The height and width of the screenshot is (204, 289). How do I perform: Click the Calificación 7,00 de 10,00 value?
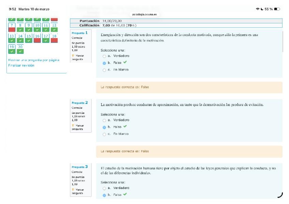[x=119, y=25]
